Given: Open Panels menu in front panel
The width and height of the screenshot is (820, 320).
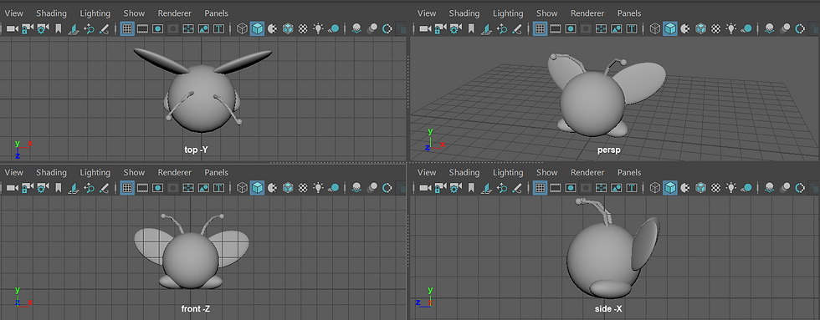Looking at the screenshot, I should [x=217, y=172].
